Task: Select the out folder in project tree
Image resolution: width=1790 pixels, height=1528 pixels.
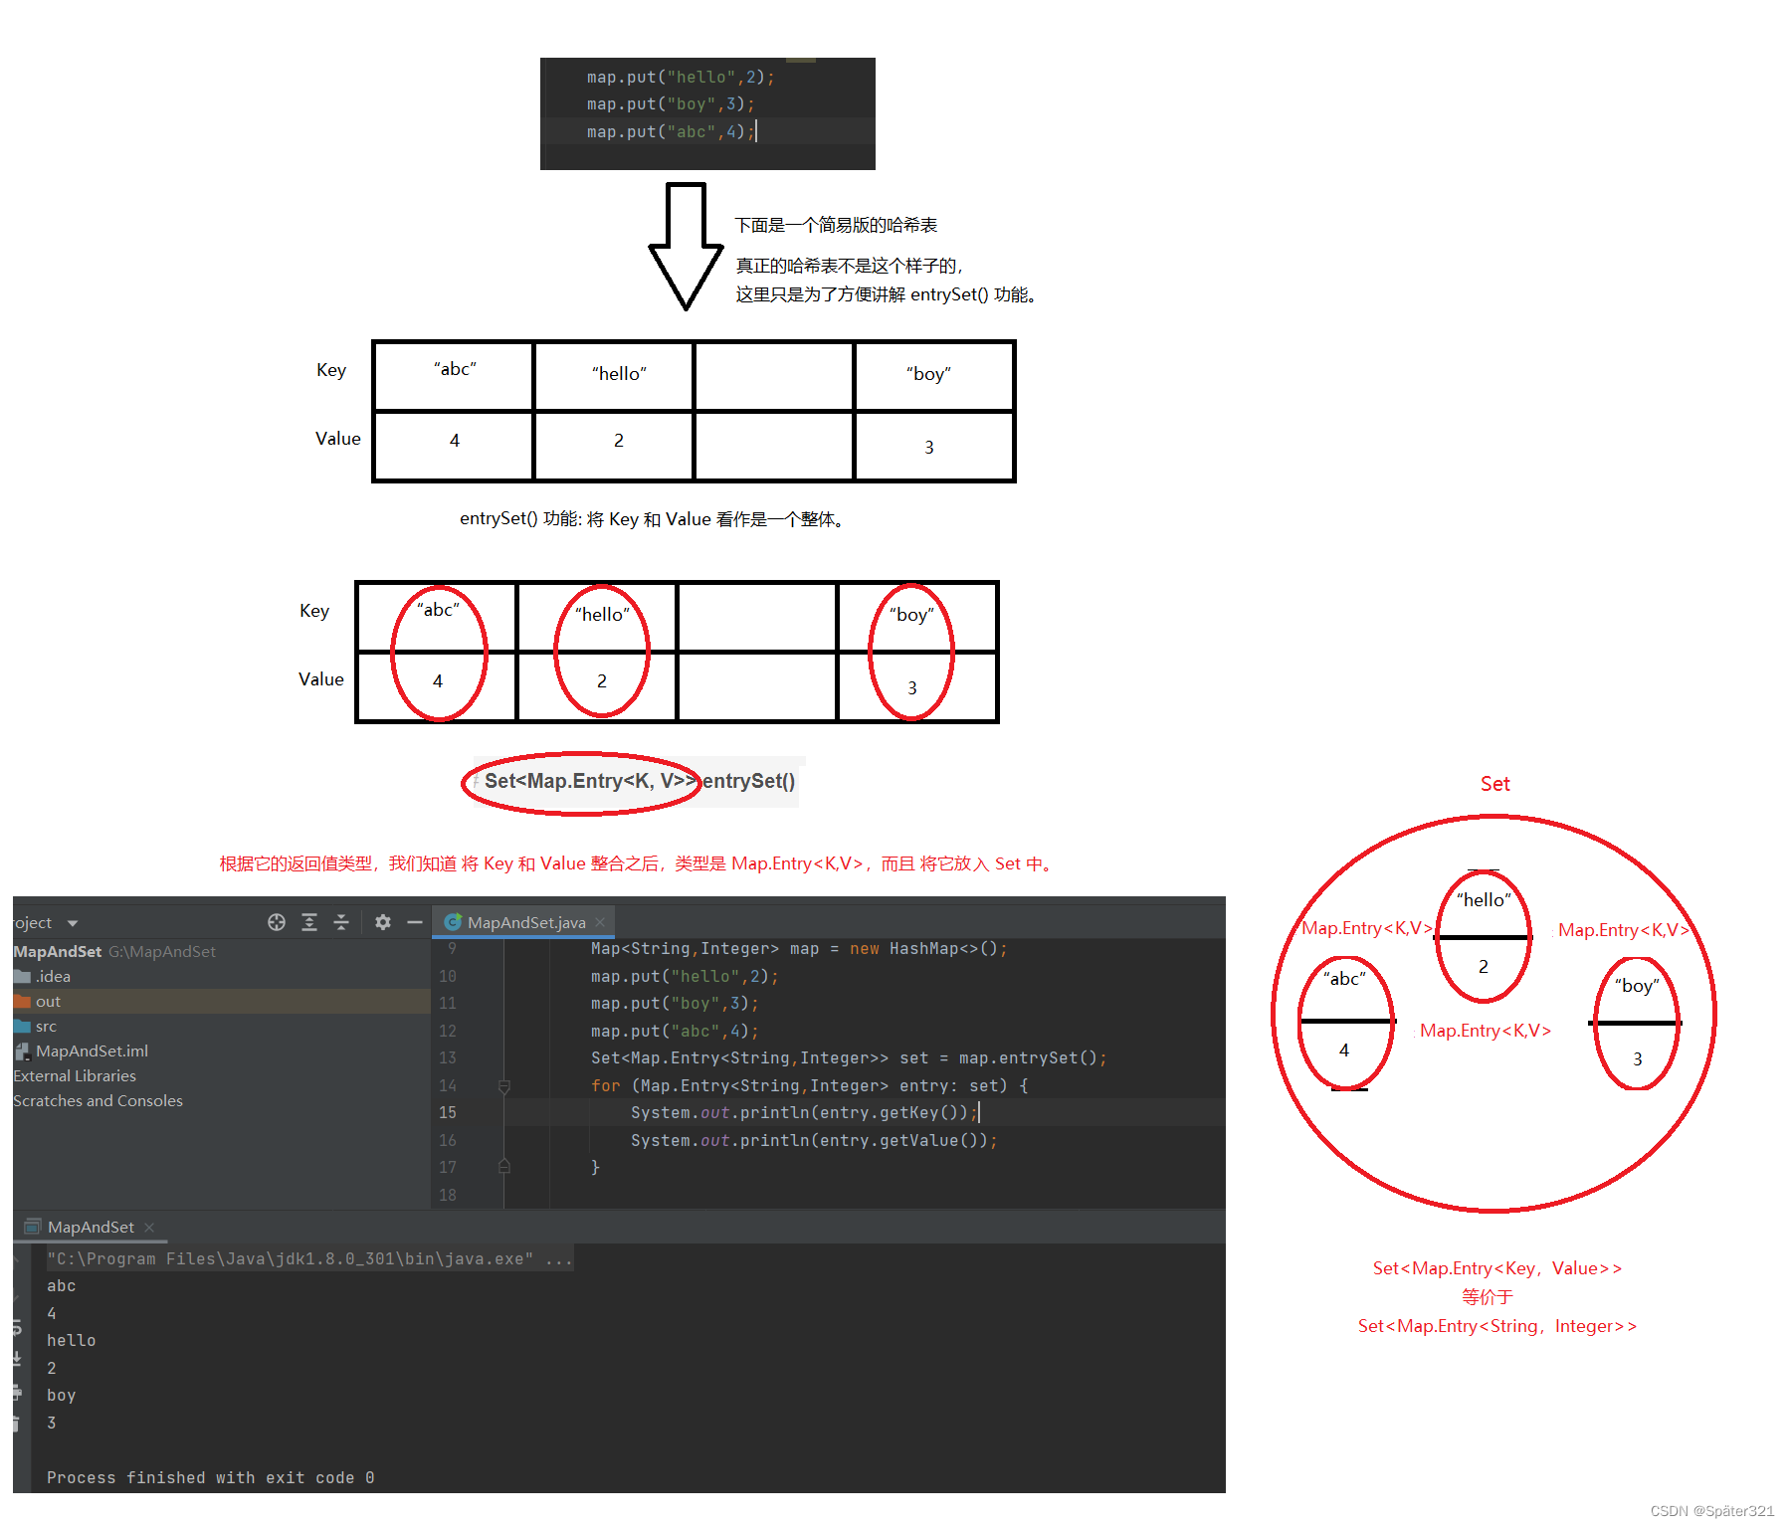Action: pos(48,1001)
